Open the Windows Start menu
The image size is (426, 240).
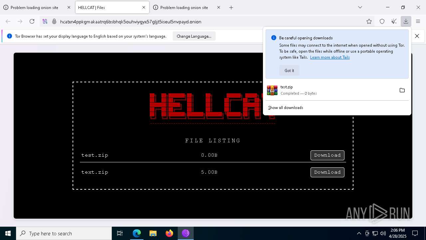(x=8, y=233)
